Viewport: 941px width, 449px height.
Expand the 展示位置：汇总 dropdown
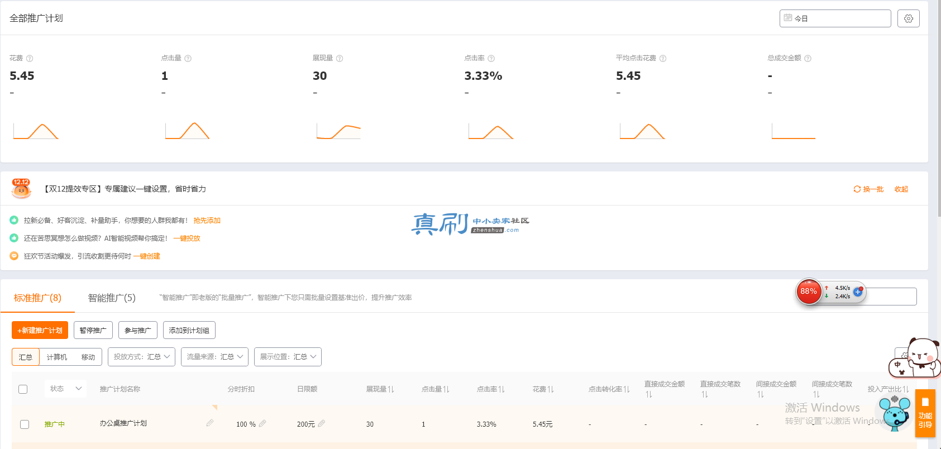tap(288, 357)
